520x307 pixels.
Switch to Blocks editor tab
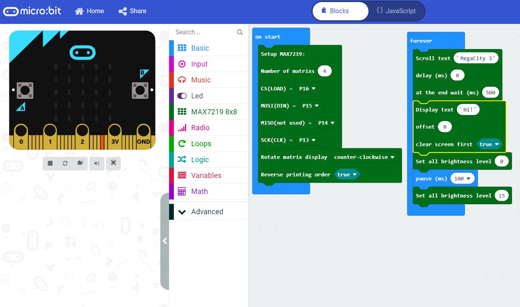[x=340, y=11]
